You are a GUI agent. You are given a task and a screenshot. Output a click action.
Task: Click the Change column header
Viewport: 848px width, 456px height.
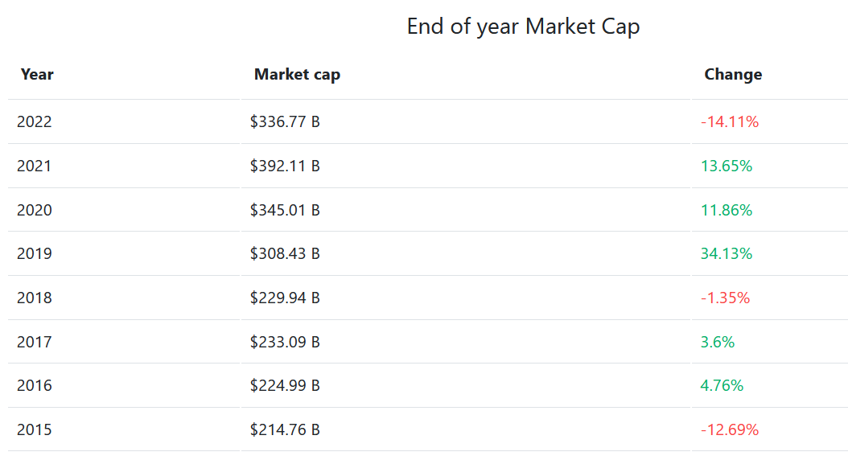pos(733,75)
